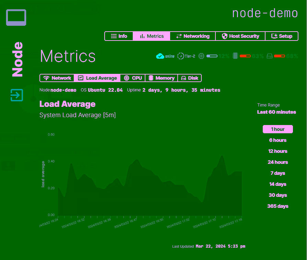This screenshot has width=307, height=260.
Task: Enable the 7 days time range
Action: 278,173
